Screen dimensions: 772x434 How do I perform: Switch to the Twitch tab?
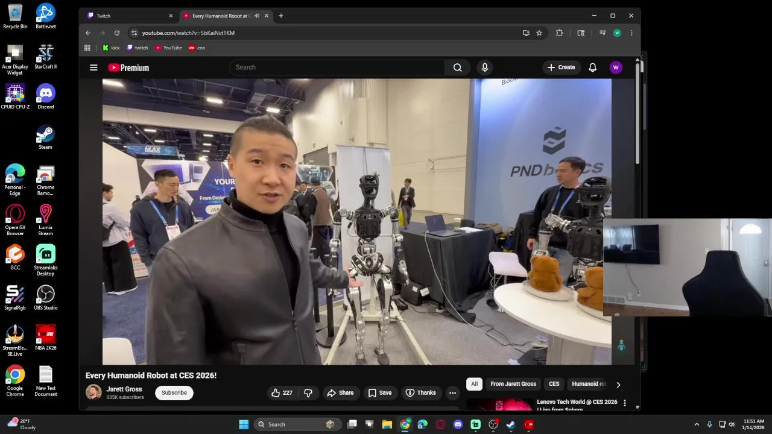[x=129, y=16]
